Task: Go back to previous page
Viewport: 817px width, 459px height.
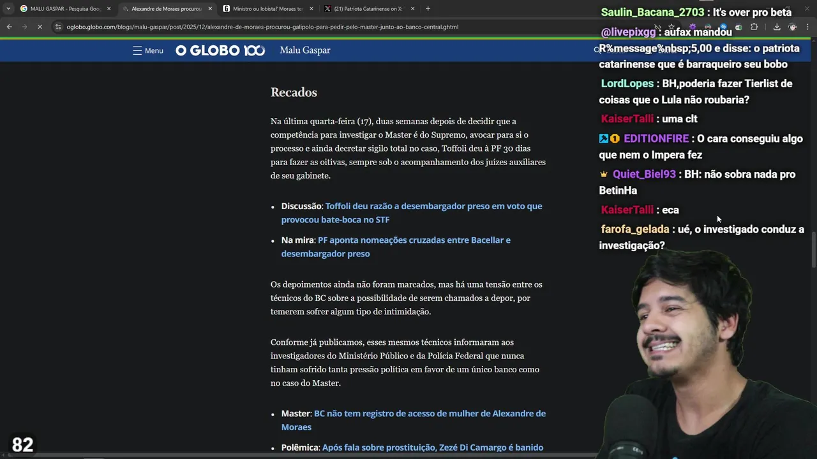Action: 9,27
